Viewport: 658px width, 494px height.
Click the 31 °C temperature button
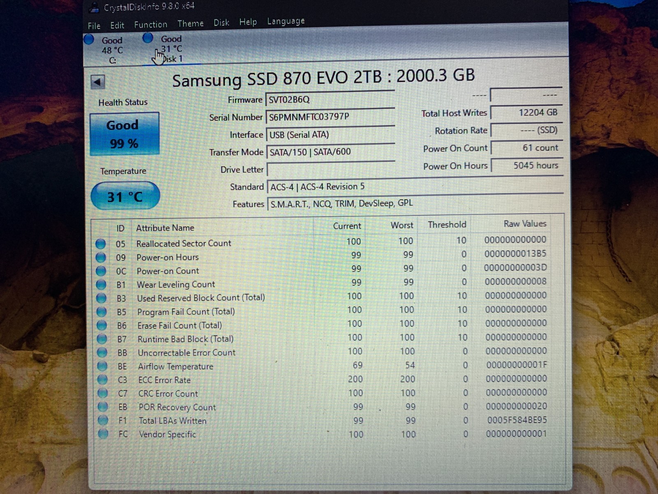pos(125,196)
